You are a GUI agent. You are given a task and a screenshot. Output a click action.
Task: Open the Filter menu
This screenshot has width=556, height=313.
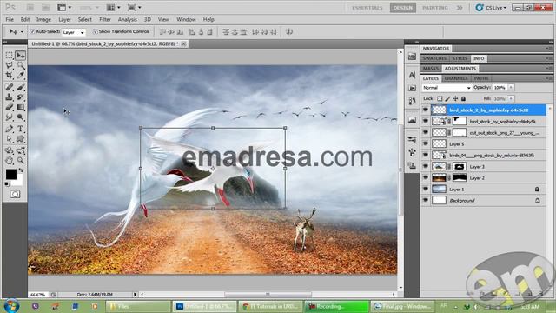pyautogui.click(x=104, y=19)
